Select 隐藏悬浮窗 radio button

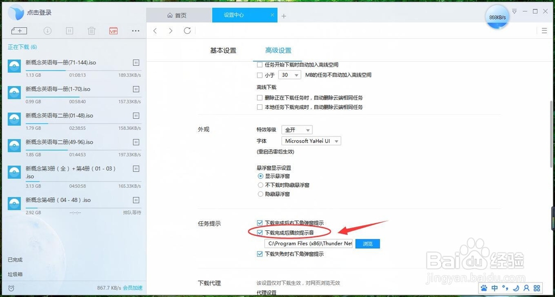(260, 194)
